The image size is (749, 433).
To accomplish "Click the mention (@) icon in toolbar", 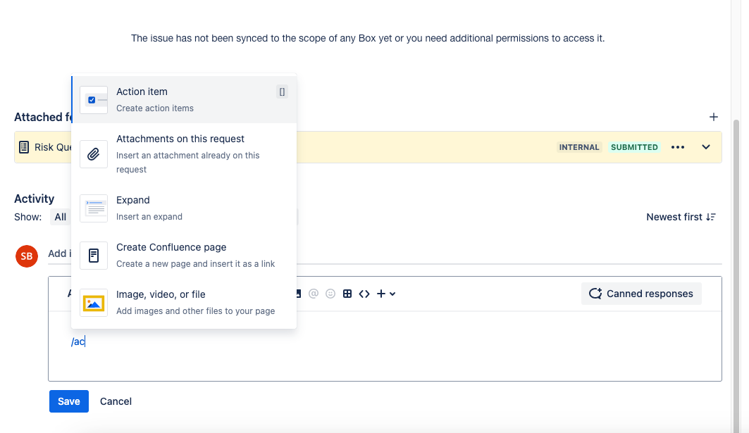I will click(x=314, y=294).
